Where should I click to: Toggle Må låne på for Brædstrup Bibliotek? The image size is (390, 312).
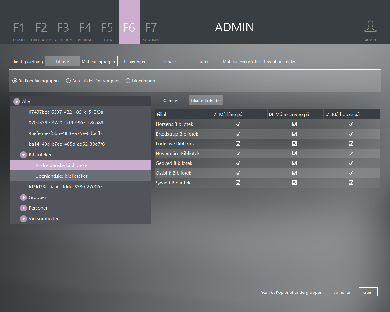(x=238, y=134)
